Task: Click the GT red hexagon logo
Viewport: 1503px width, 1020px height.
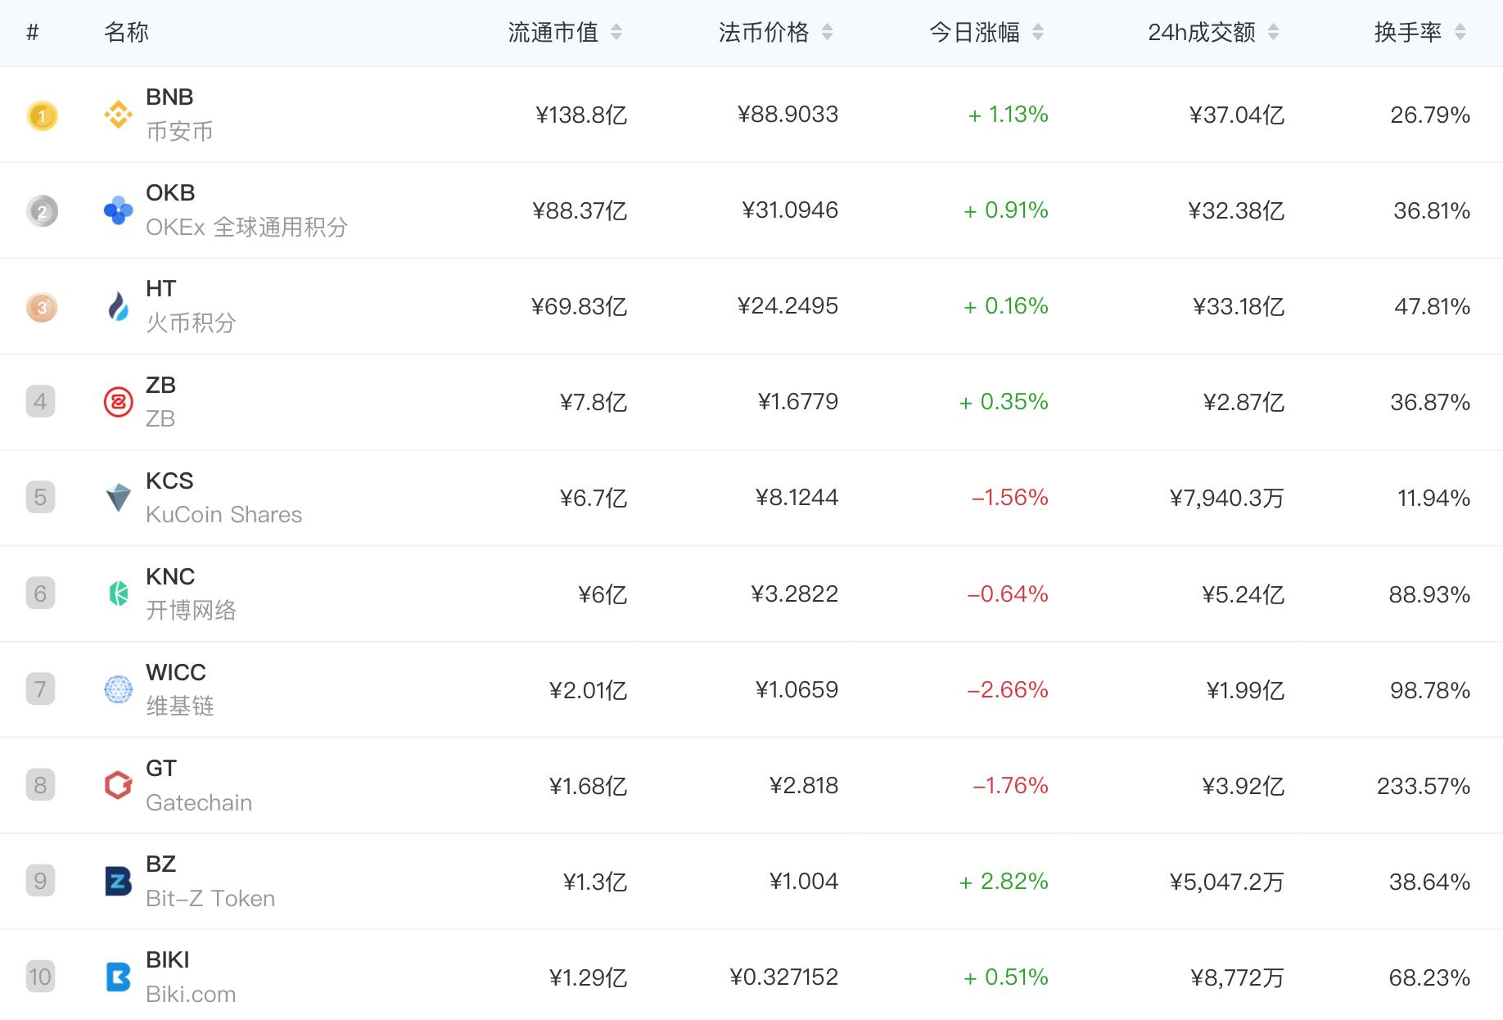Action: (119, 785)
